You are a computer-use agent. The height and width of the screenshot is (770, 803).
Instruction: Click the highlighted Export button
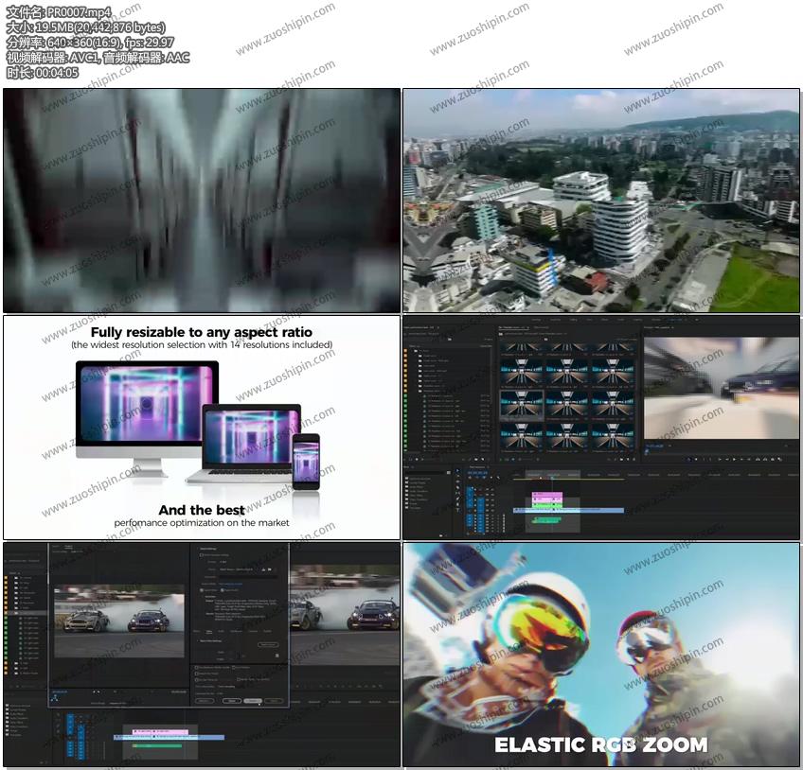pos(253,701)
